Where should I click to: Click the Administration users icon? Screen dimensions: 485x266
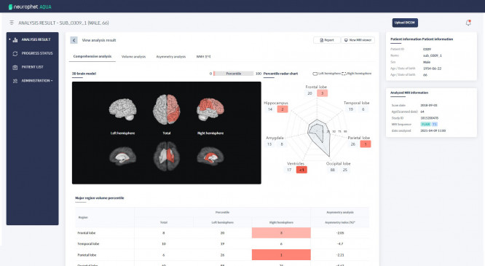(x=15, y=81)
